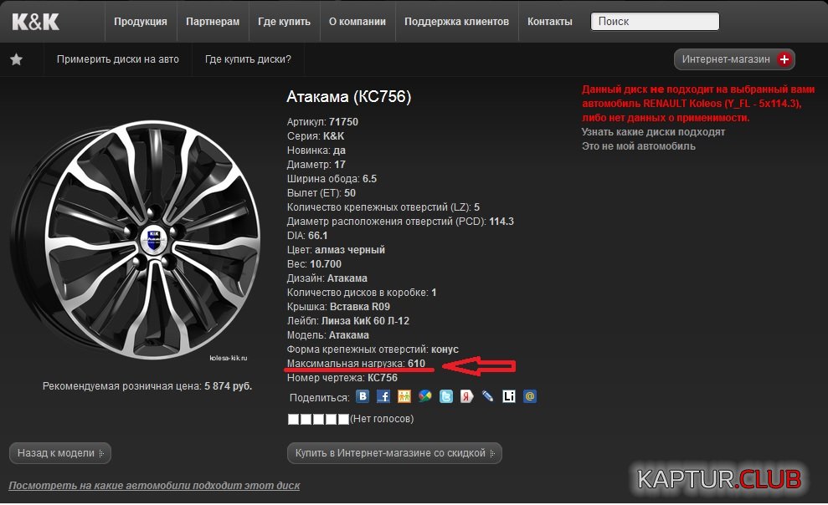Click the Атакама (КС756) product title
The width and height of the screenshot is (828, 505).
348,96
